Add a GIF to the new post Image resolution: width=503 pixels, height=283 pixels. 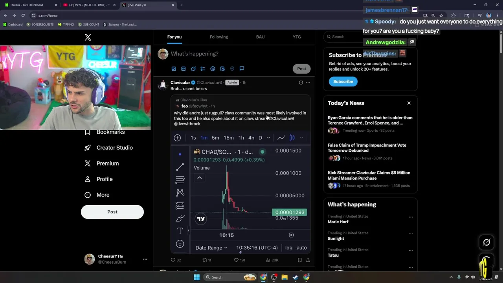[184, 69]
